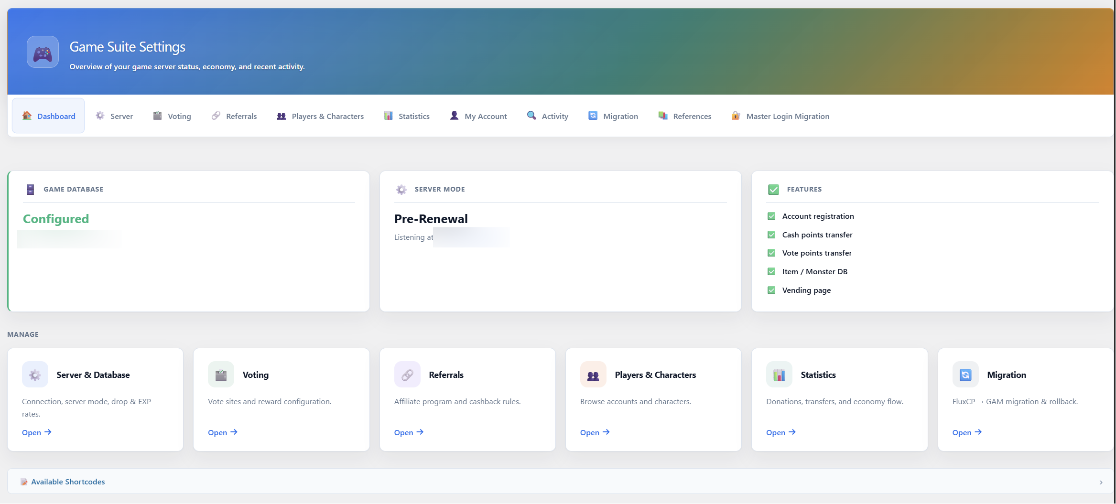Open link in Voting card
The image size is (1116, 504).
tap(222, 432)
